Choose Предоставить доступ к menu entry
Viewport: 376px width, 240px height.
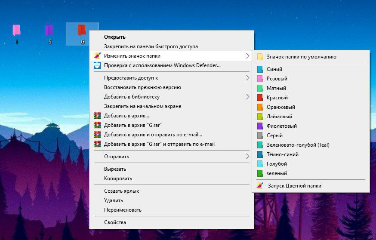(x=172, y=78)
